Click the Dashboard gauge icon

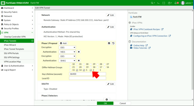tap(2, 8)
